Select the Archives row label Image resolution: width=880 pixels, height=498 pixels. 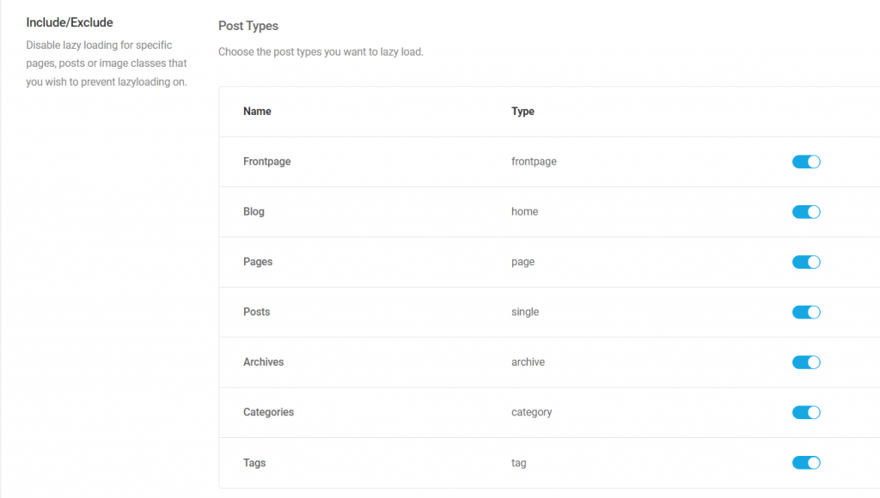[x=263, y=362]
